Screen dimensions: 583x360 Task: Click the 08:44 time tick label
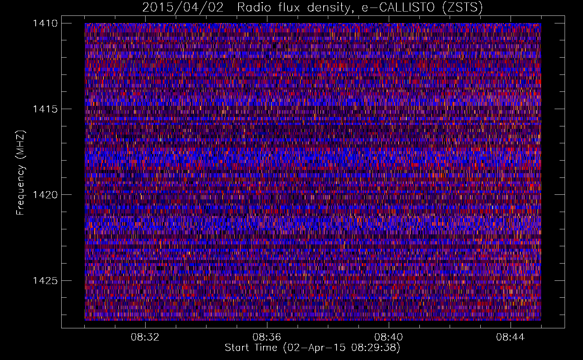(510, 337)
